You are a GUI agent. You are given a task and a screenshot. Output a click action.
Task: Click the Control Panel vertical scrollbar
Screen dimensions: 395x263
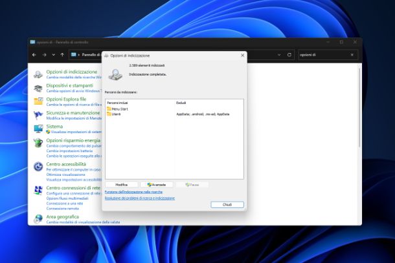pos(359,108)
